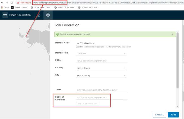Click the green check icon in alert
Image resolution: width=184 pixels, height=119 pixels.
57,34
